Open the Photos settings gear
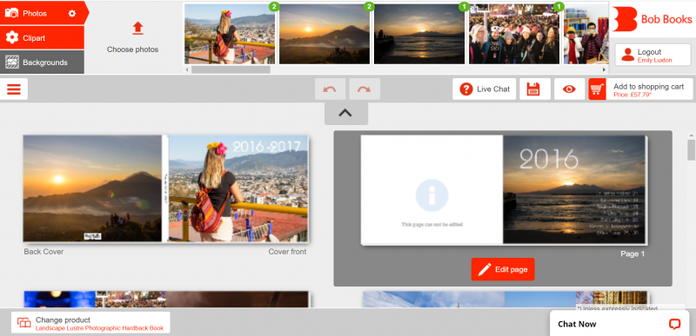 pos(72,14)
